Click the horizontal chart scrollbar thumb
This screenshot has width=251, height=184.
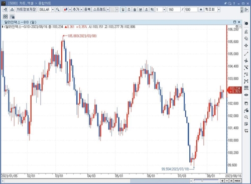tap(160, 181)
